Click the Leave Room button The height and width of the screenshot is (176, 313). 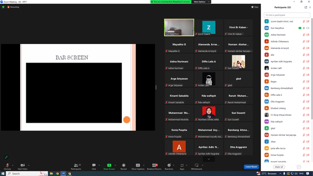click(x=251, y=167)
